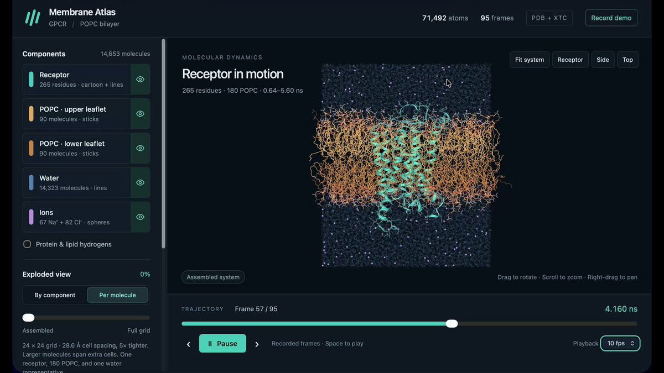Screen dimensions: 664x373
Task: Switch to Top view
Action: click(627, 60)
